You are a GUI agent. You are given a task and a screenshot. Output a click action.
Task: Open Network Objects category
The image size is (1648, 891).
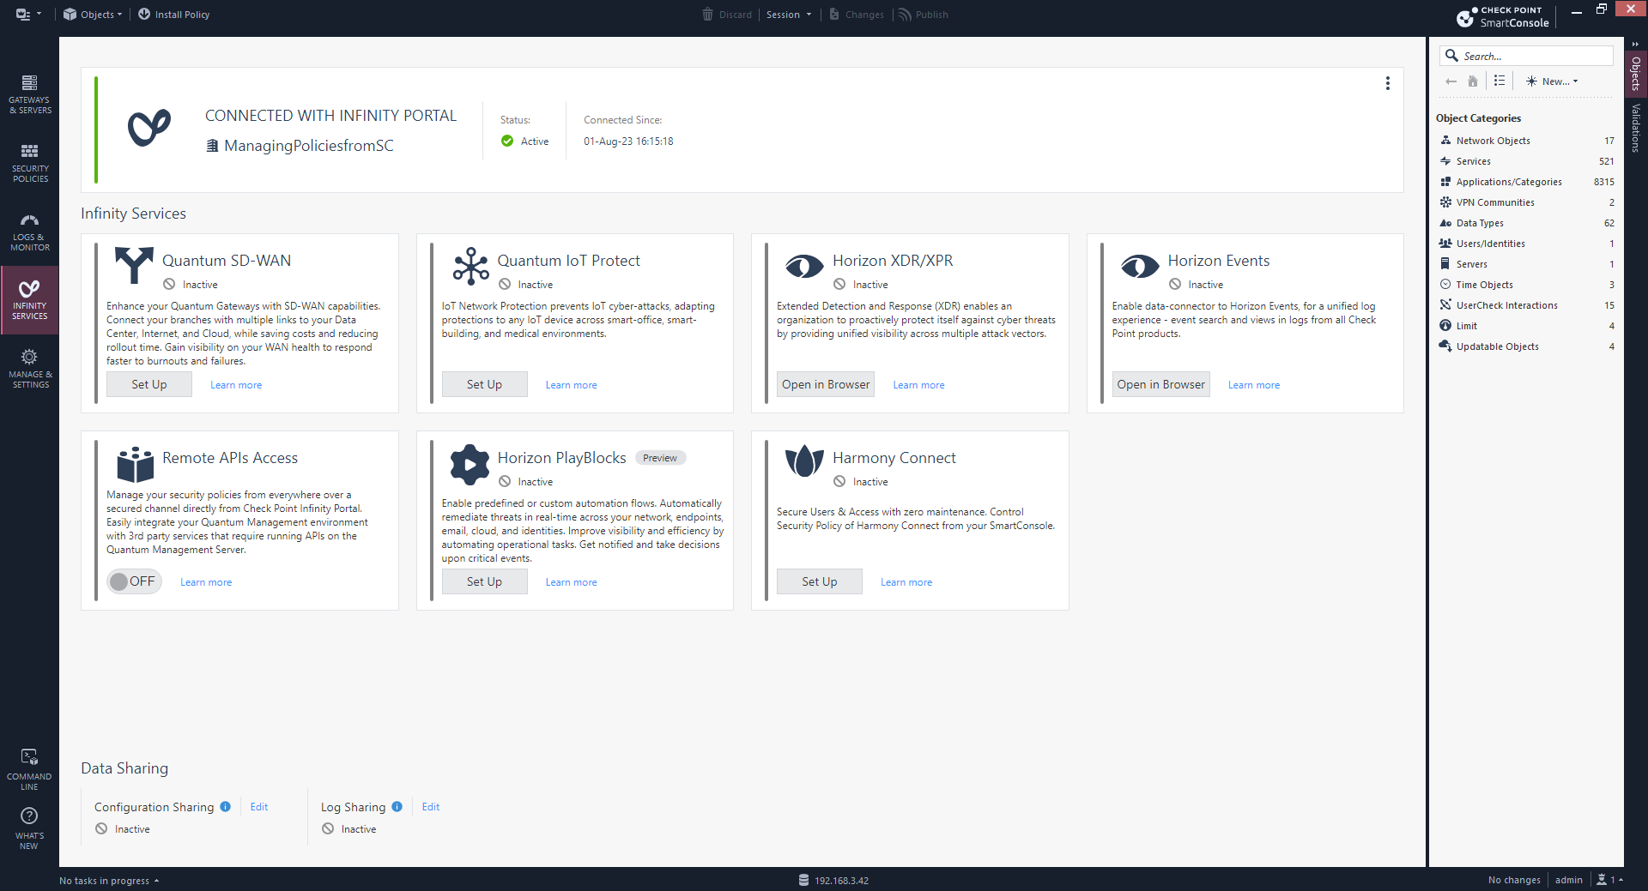point(1526,141)
